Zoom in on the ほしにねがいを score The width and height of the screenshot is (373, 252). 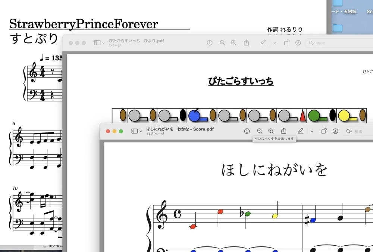click(x=271, y=131)
